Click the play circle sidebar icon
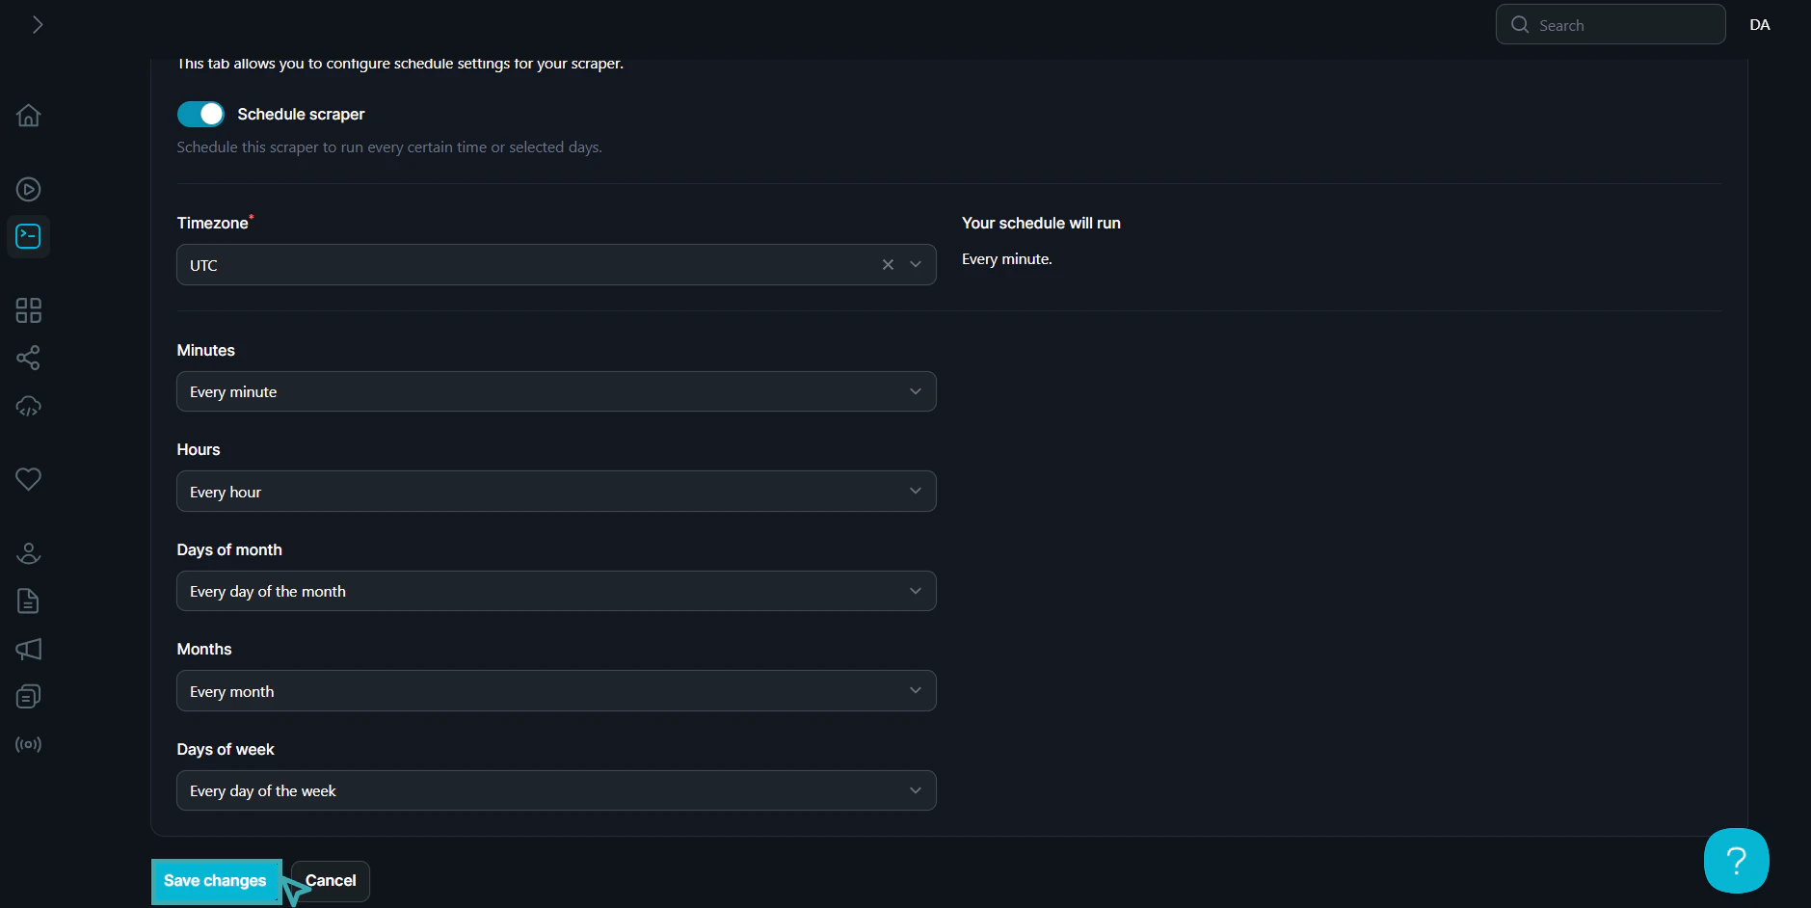 [28, 190]
